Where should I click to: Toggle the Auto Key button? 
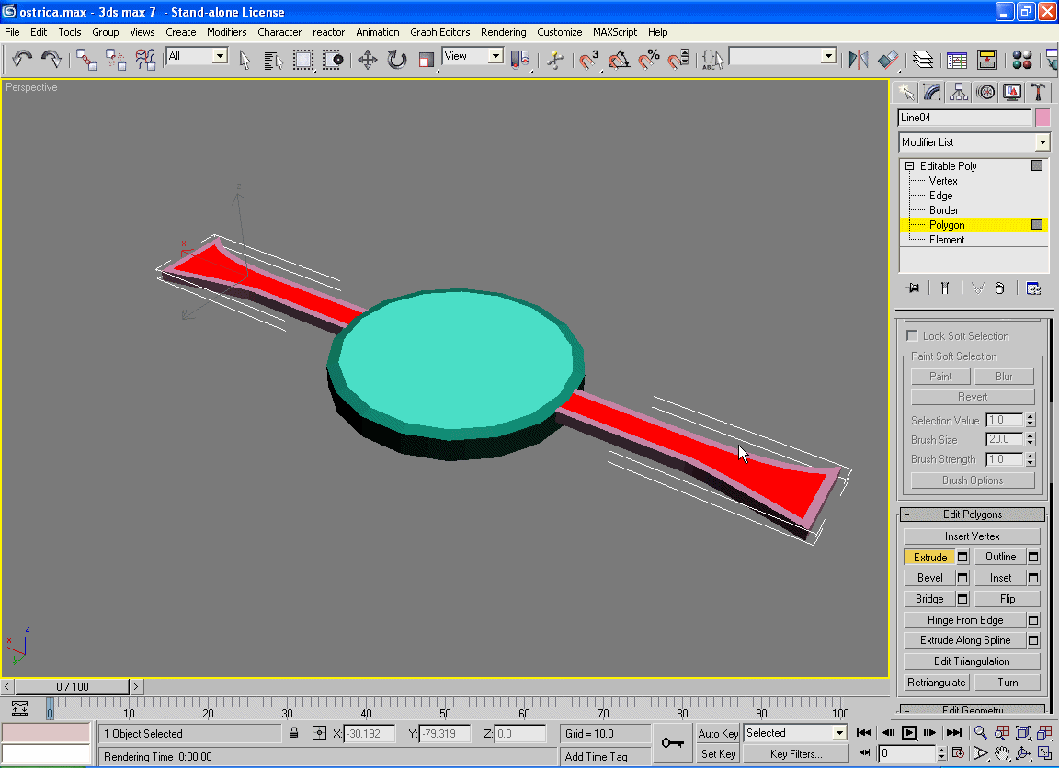click(x=718, y=733)
